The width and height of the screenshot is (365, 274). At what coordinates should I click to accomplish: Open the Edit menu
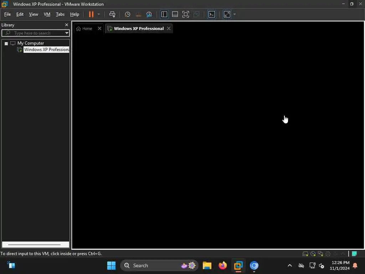point(20,14)
